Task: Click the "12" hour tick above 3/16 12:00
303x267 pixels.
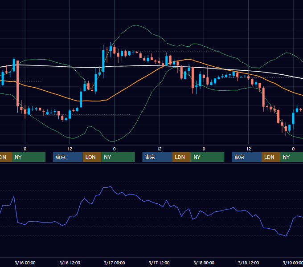Action: (70, 149)
